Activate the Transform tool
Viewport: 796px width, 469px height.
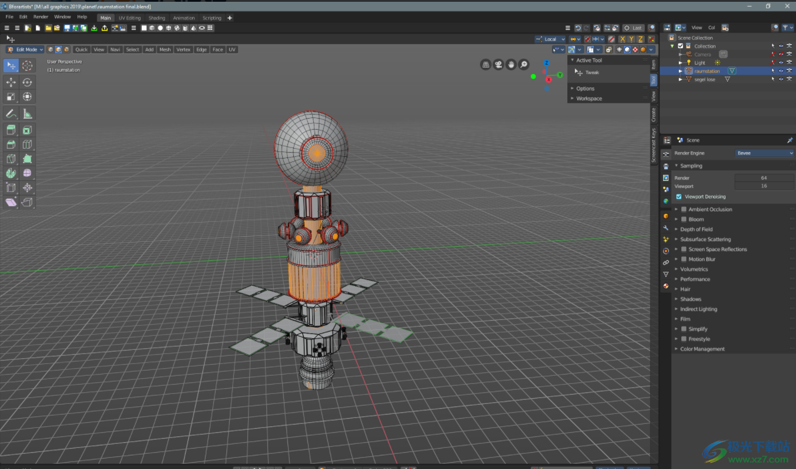27,97
